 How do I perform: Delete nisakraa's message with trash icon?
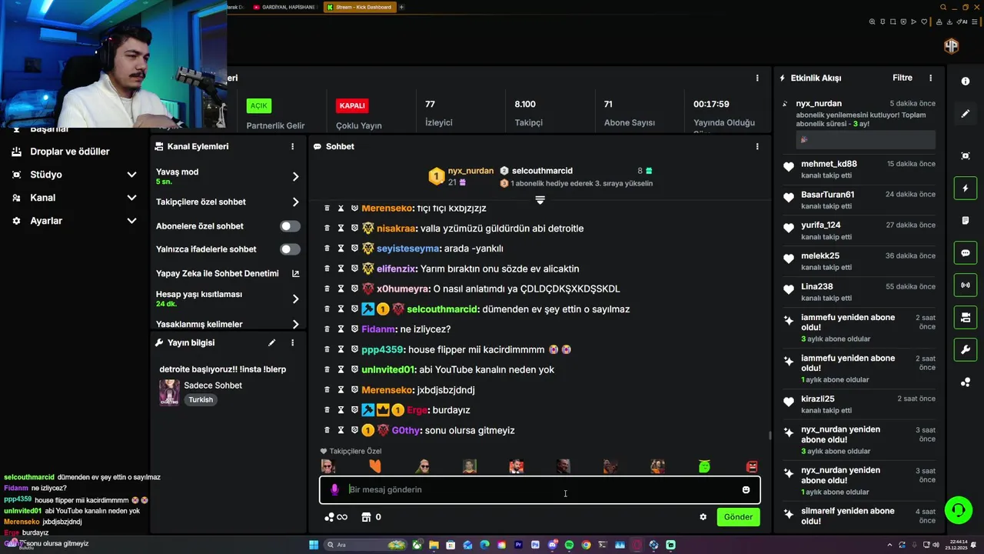(327, 229)
